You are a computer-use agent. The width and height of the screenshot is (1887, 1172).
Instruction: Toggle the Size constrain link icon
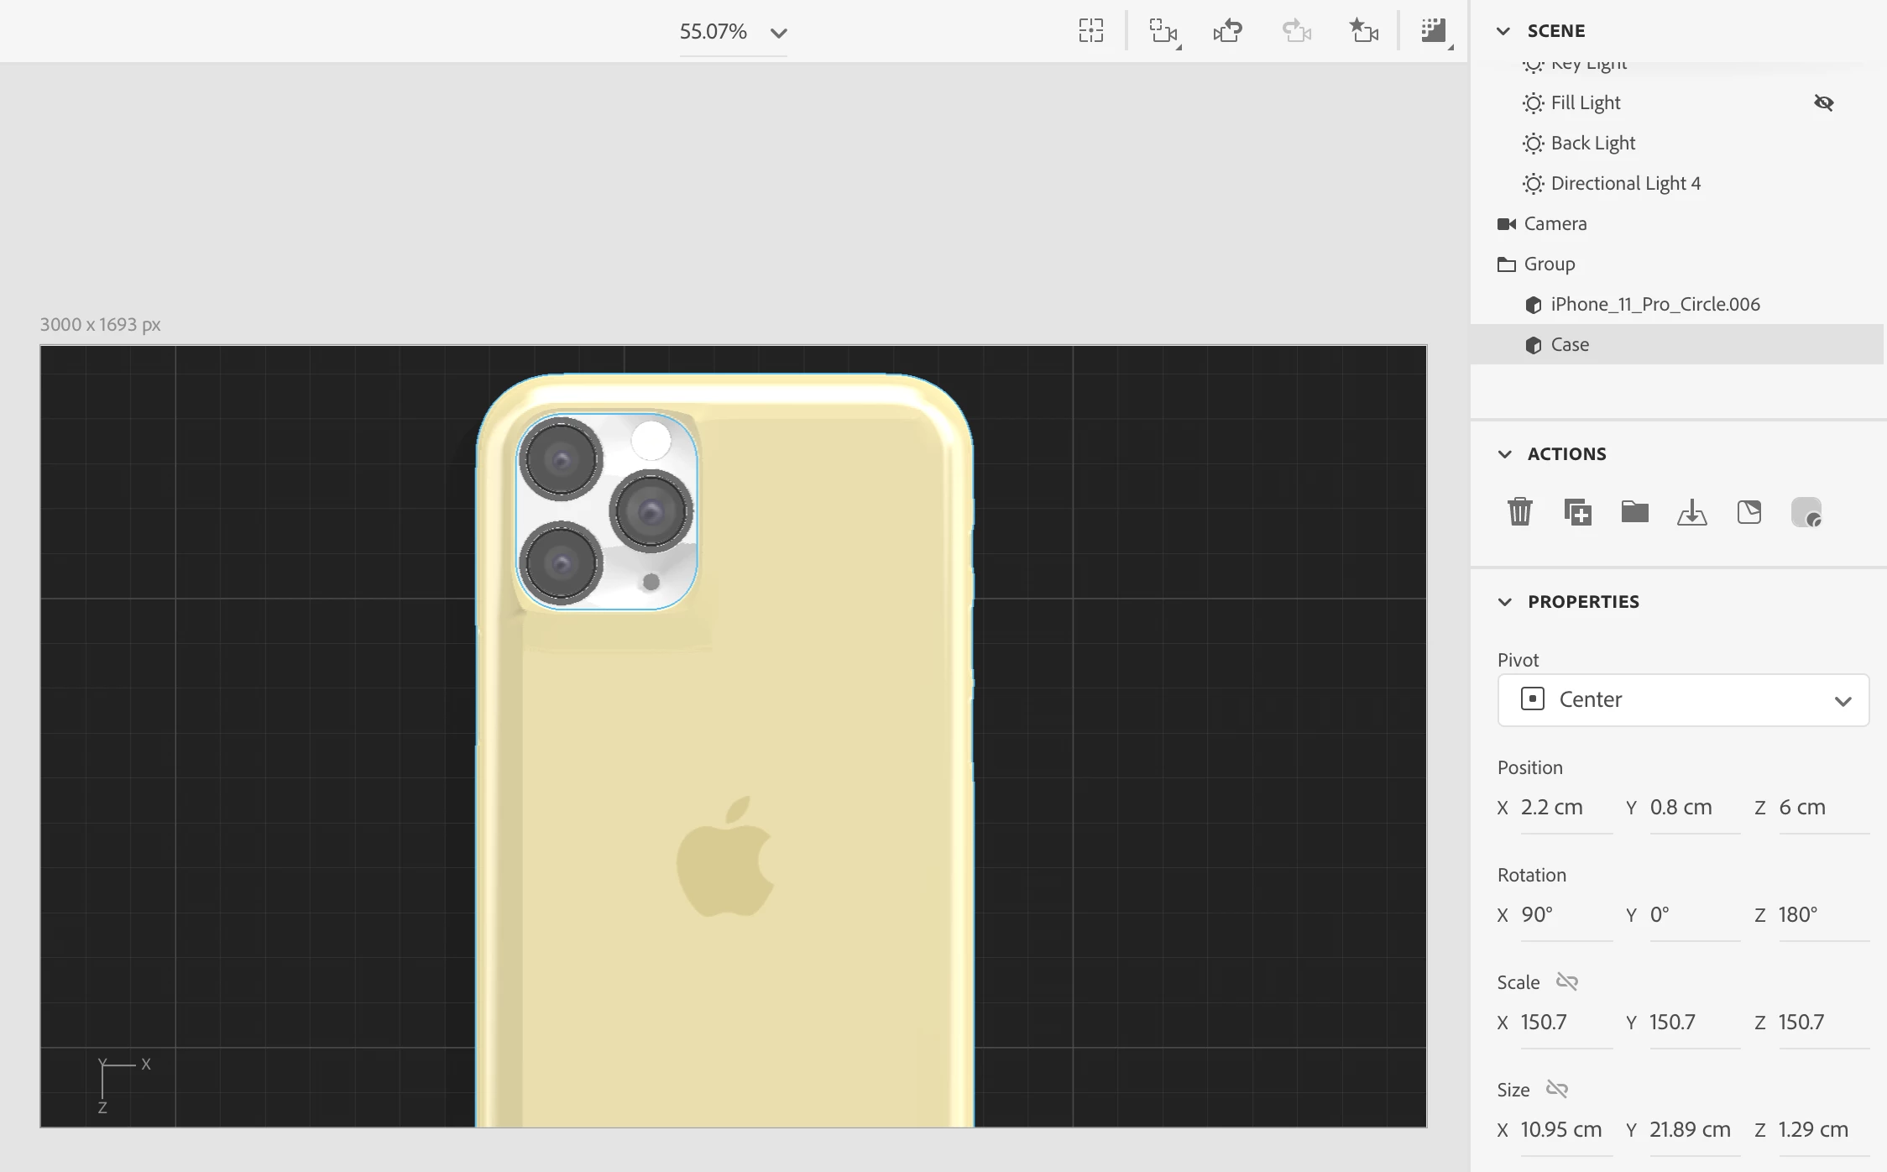1556,1089
